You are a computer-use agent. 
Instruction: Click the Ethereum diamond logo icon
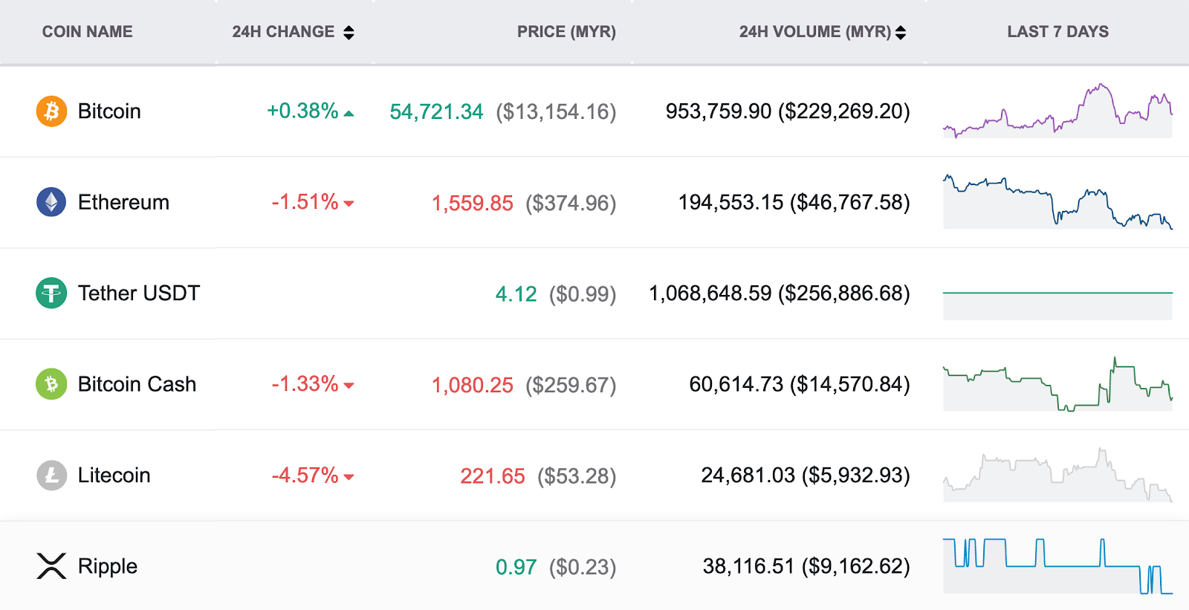coord(51,202)
